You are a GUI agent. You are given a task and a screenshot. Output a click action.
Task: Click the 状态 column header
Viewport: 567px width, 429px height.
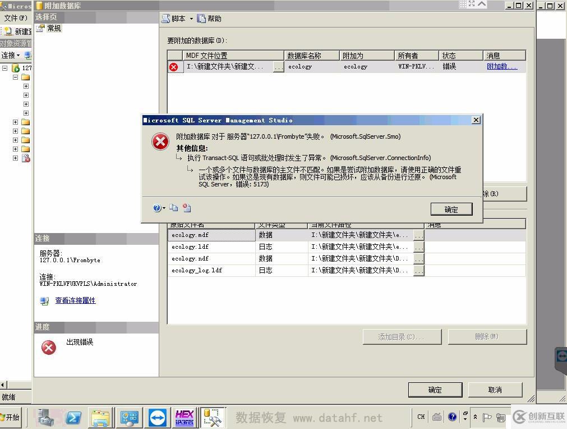pyautogui.click(x=461, y=56)
